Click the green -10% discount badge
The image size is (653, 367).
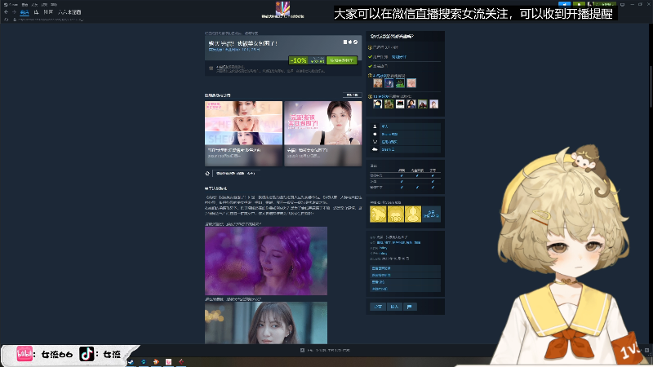(x=298, y=60)
